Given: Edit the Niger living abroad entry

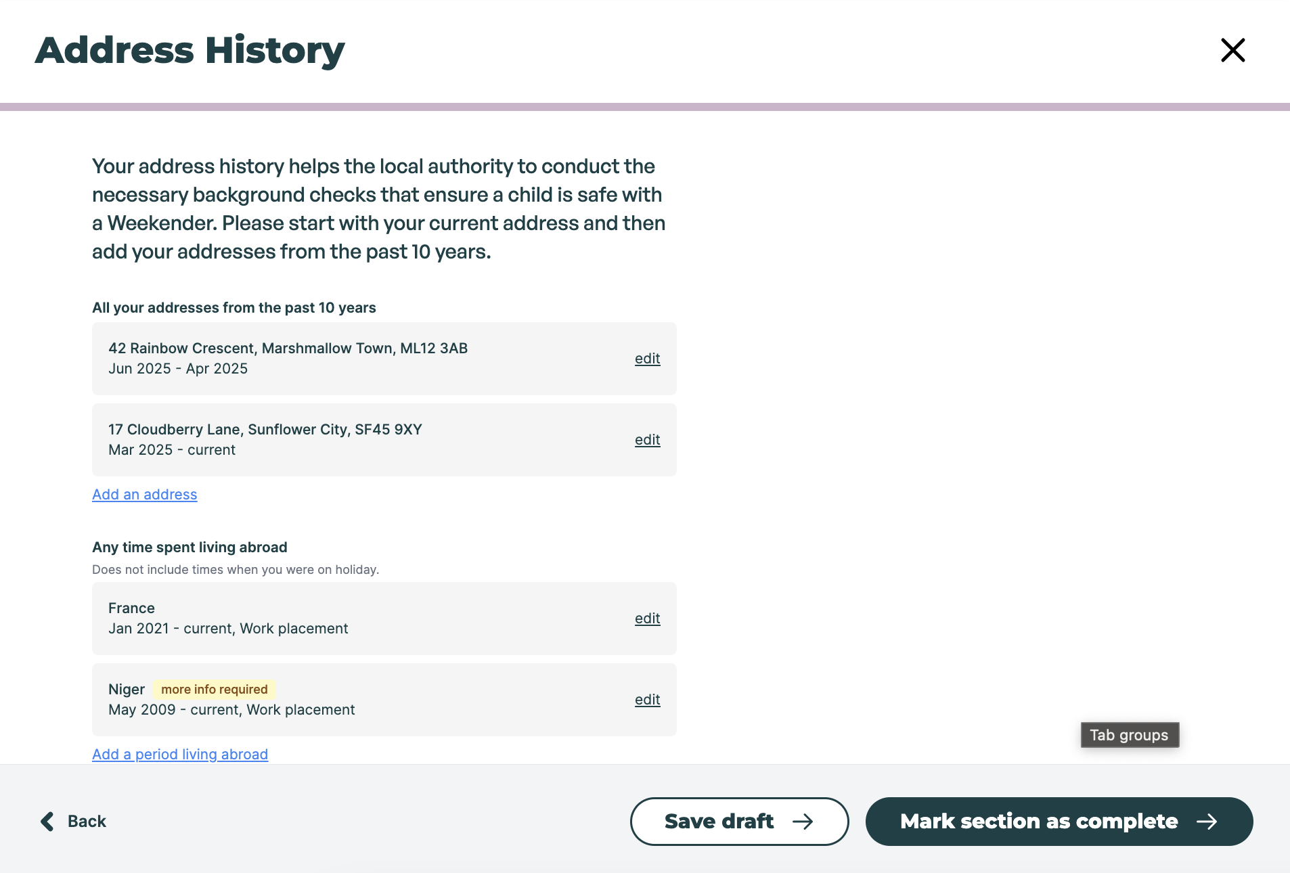Looking at the screenshot, I should [x=647, y=699].
